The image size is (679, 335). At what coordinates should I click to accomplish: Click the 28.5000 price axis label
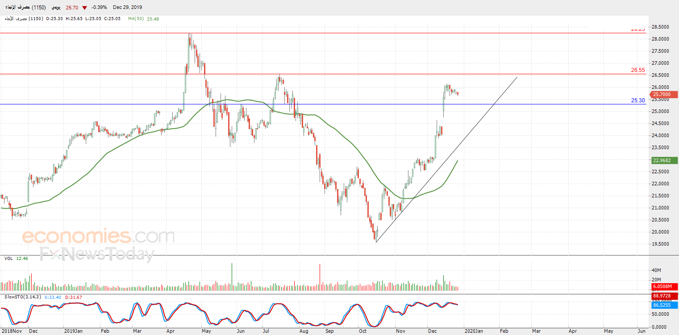pos(660,27)
